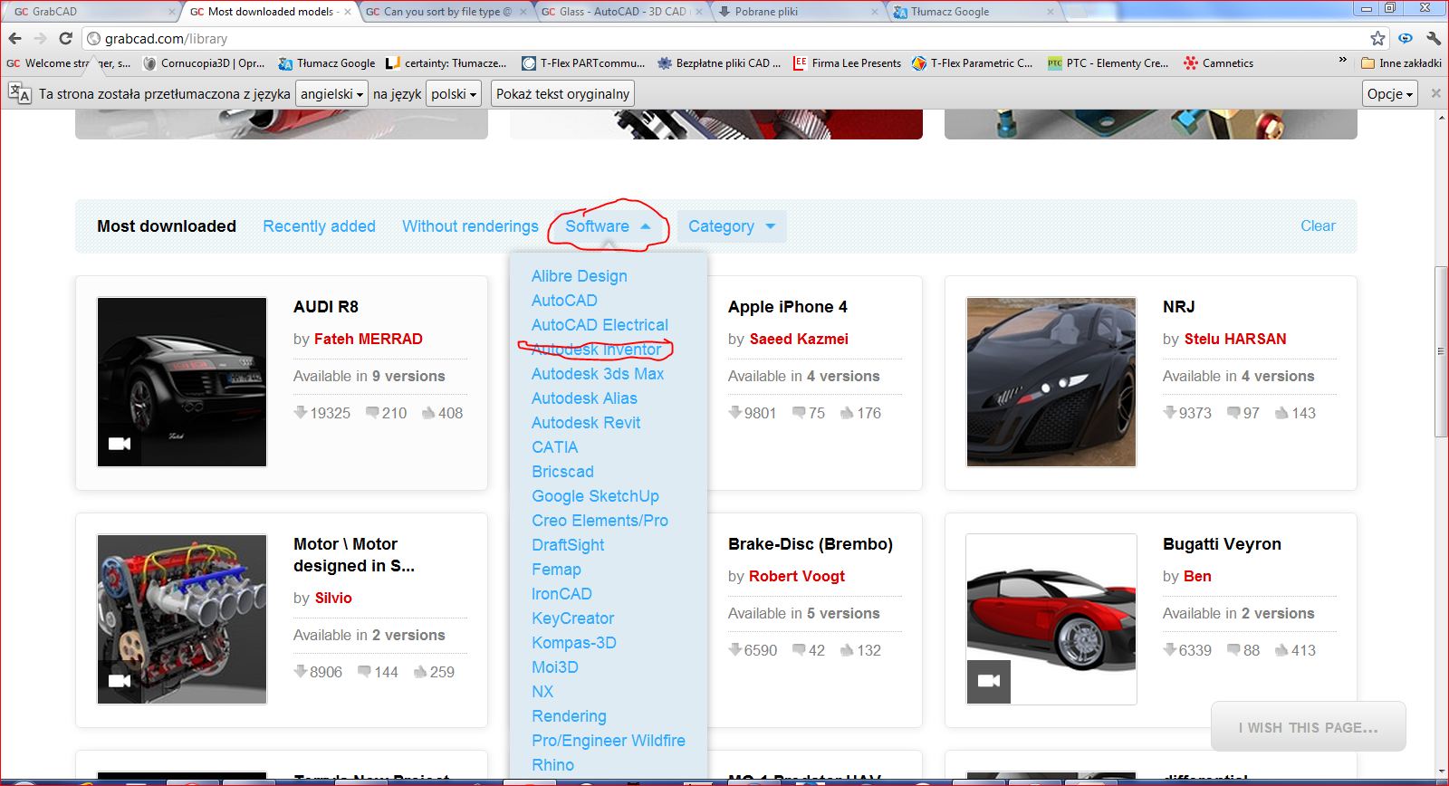This screenshot has width=1449, height=786.
Task: Collapse the Software filter dropdown
Action: tap(608, 226)
